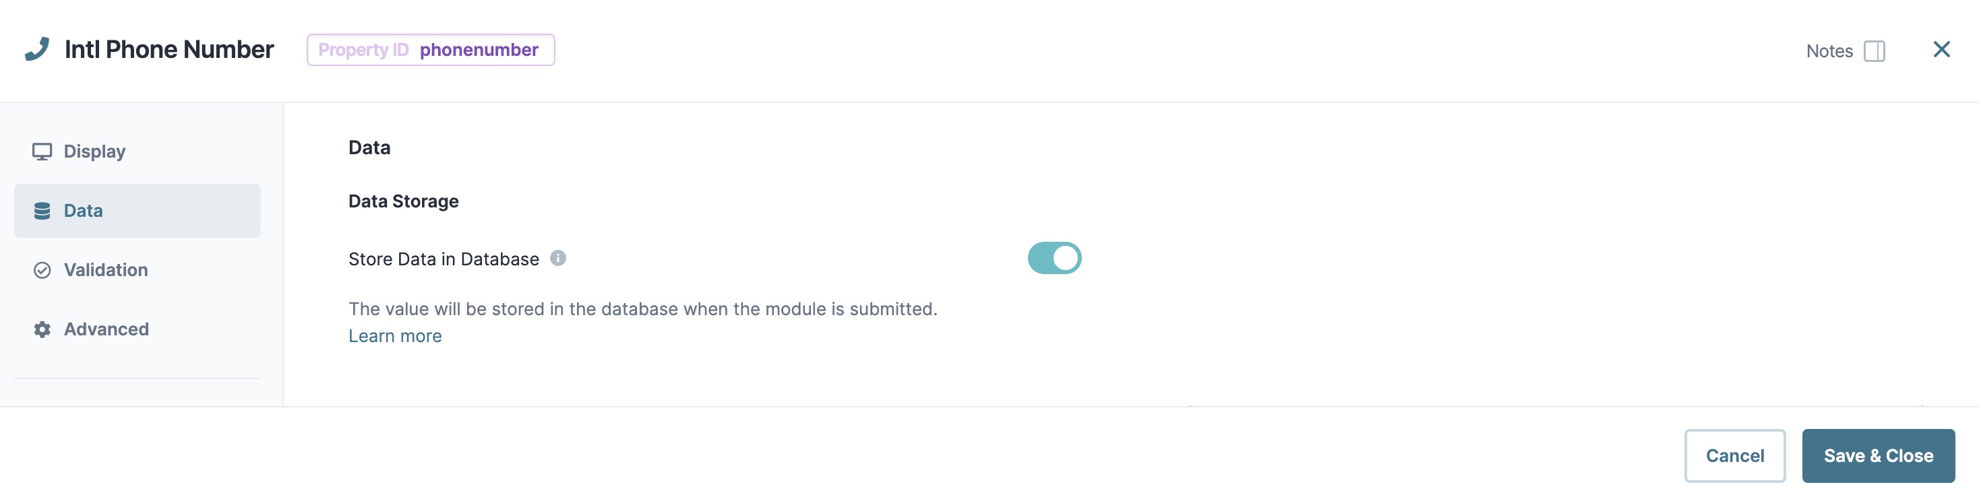Open the Notes side panel icon
The image size is (1979, 497).
pyautogui.click(x=1875, y=51)
